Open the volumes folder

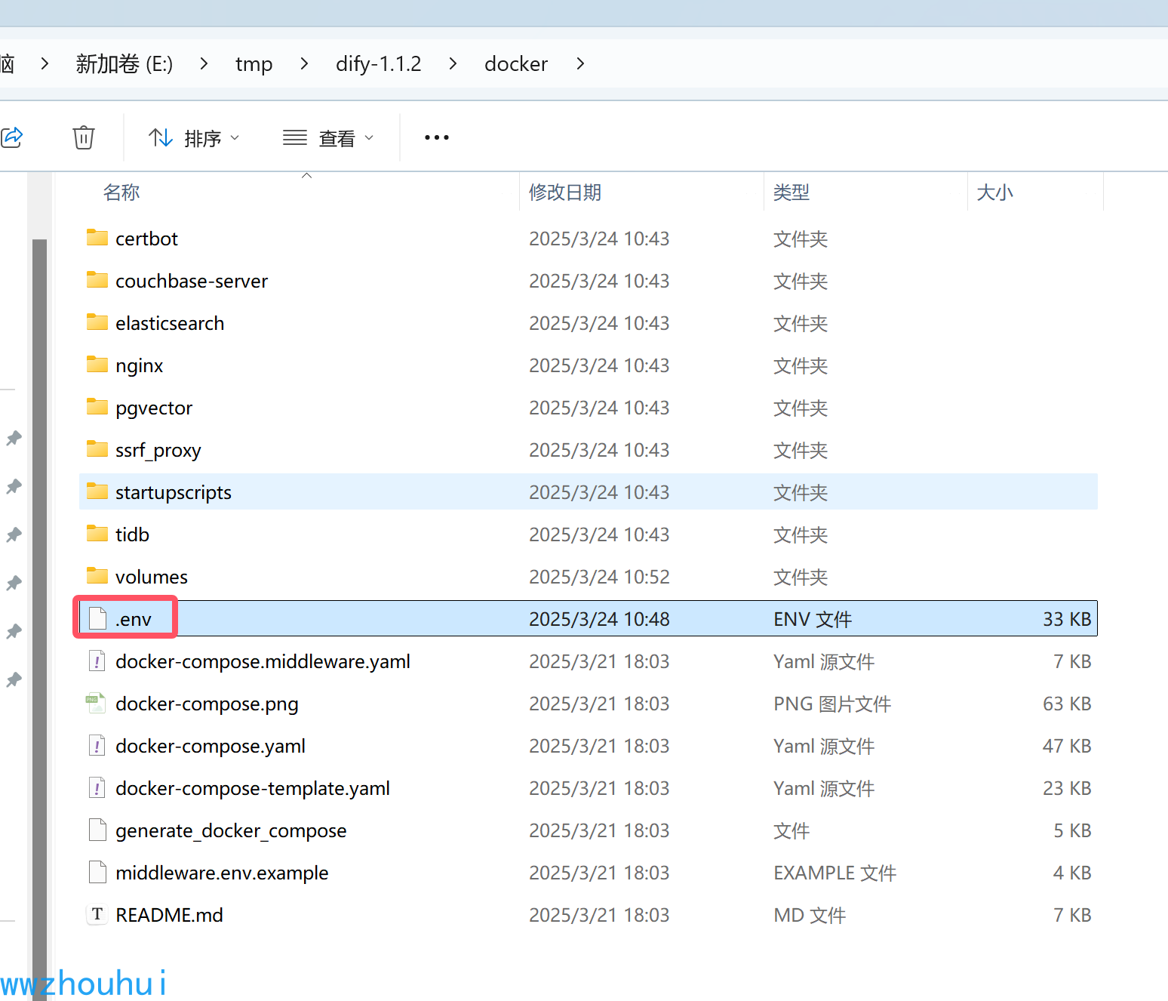[x=151, y=576]
